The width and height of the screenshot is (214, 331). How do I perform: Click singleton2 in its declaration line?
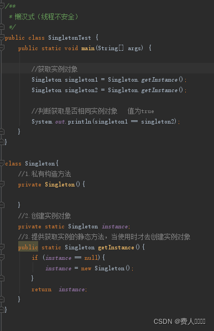coord(81,90)
